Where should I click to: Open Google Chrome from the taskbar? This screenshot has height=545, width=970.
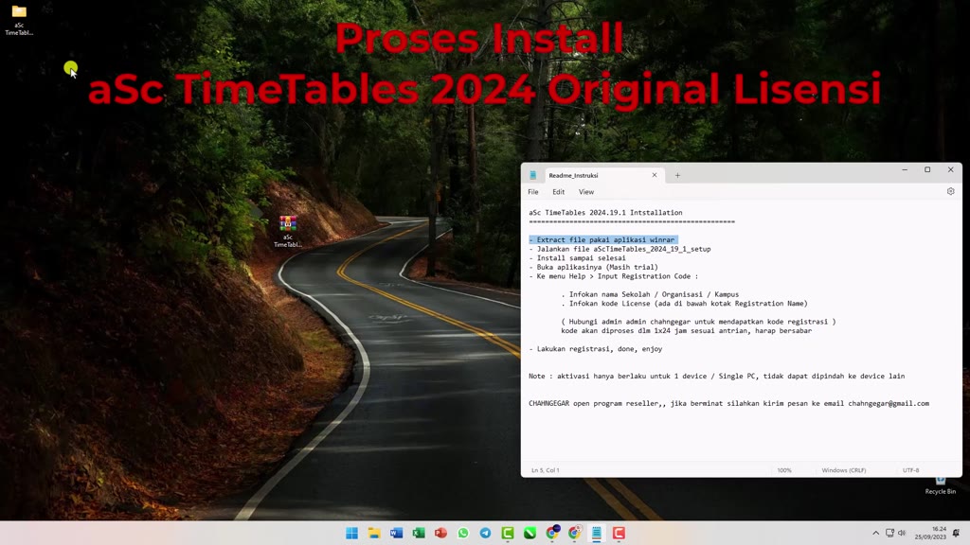click(x=553, y=533)
